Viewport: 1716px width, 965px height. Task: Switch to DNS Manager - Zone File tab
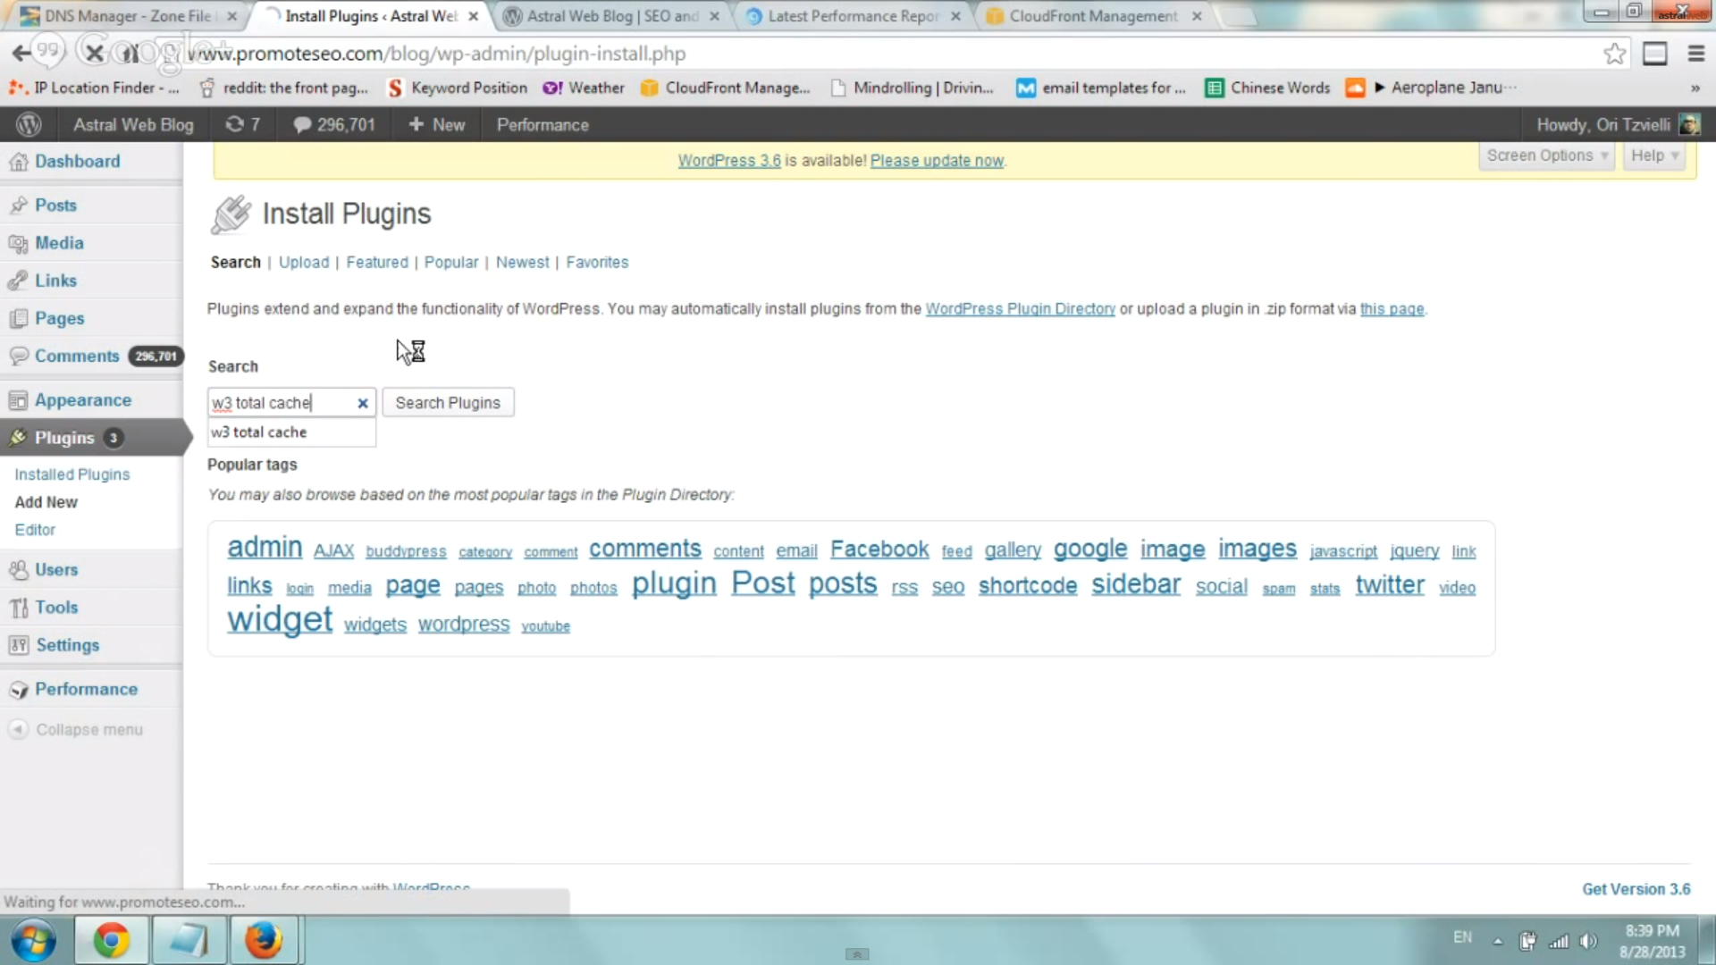(128, 16)
